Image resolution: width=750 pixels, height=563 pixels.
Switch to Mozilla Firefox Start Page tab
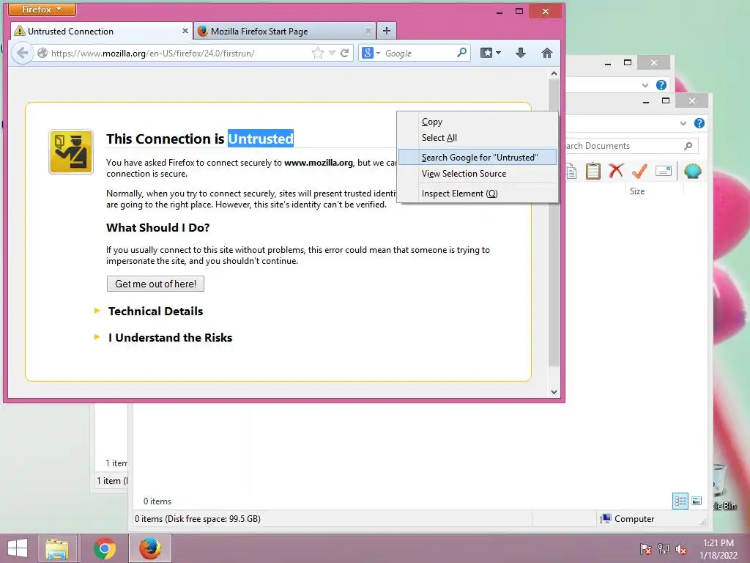pos(285,31)
